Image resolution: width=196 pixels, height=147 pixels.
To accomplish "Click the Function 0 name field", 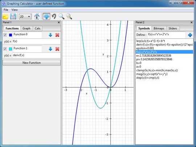I will coord(28,35).
